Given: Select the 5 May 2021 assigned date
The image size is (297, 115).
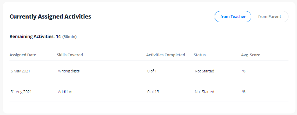Looking at the screenshot, I should pos(20,71).
